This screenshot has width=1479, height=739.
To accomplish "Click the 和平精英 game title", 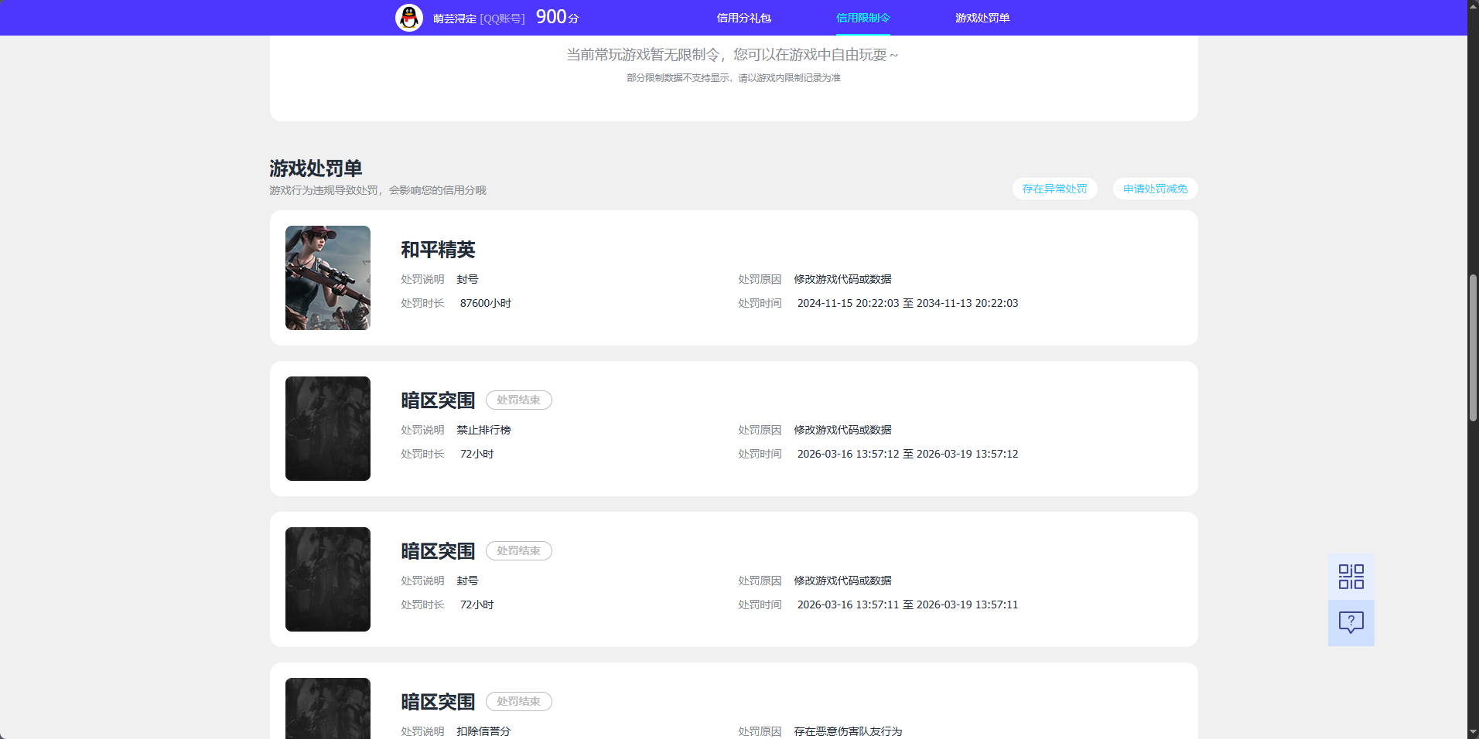I will coord(438,250).
